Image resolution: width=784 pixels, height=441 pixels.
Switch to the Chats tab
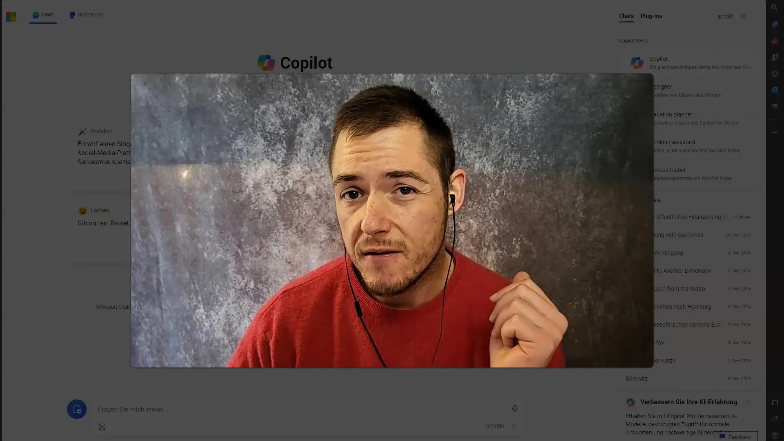(x=626, y=16)
